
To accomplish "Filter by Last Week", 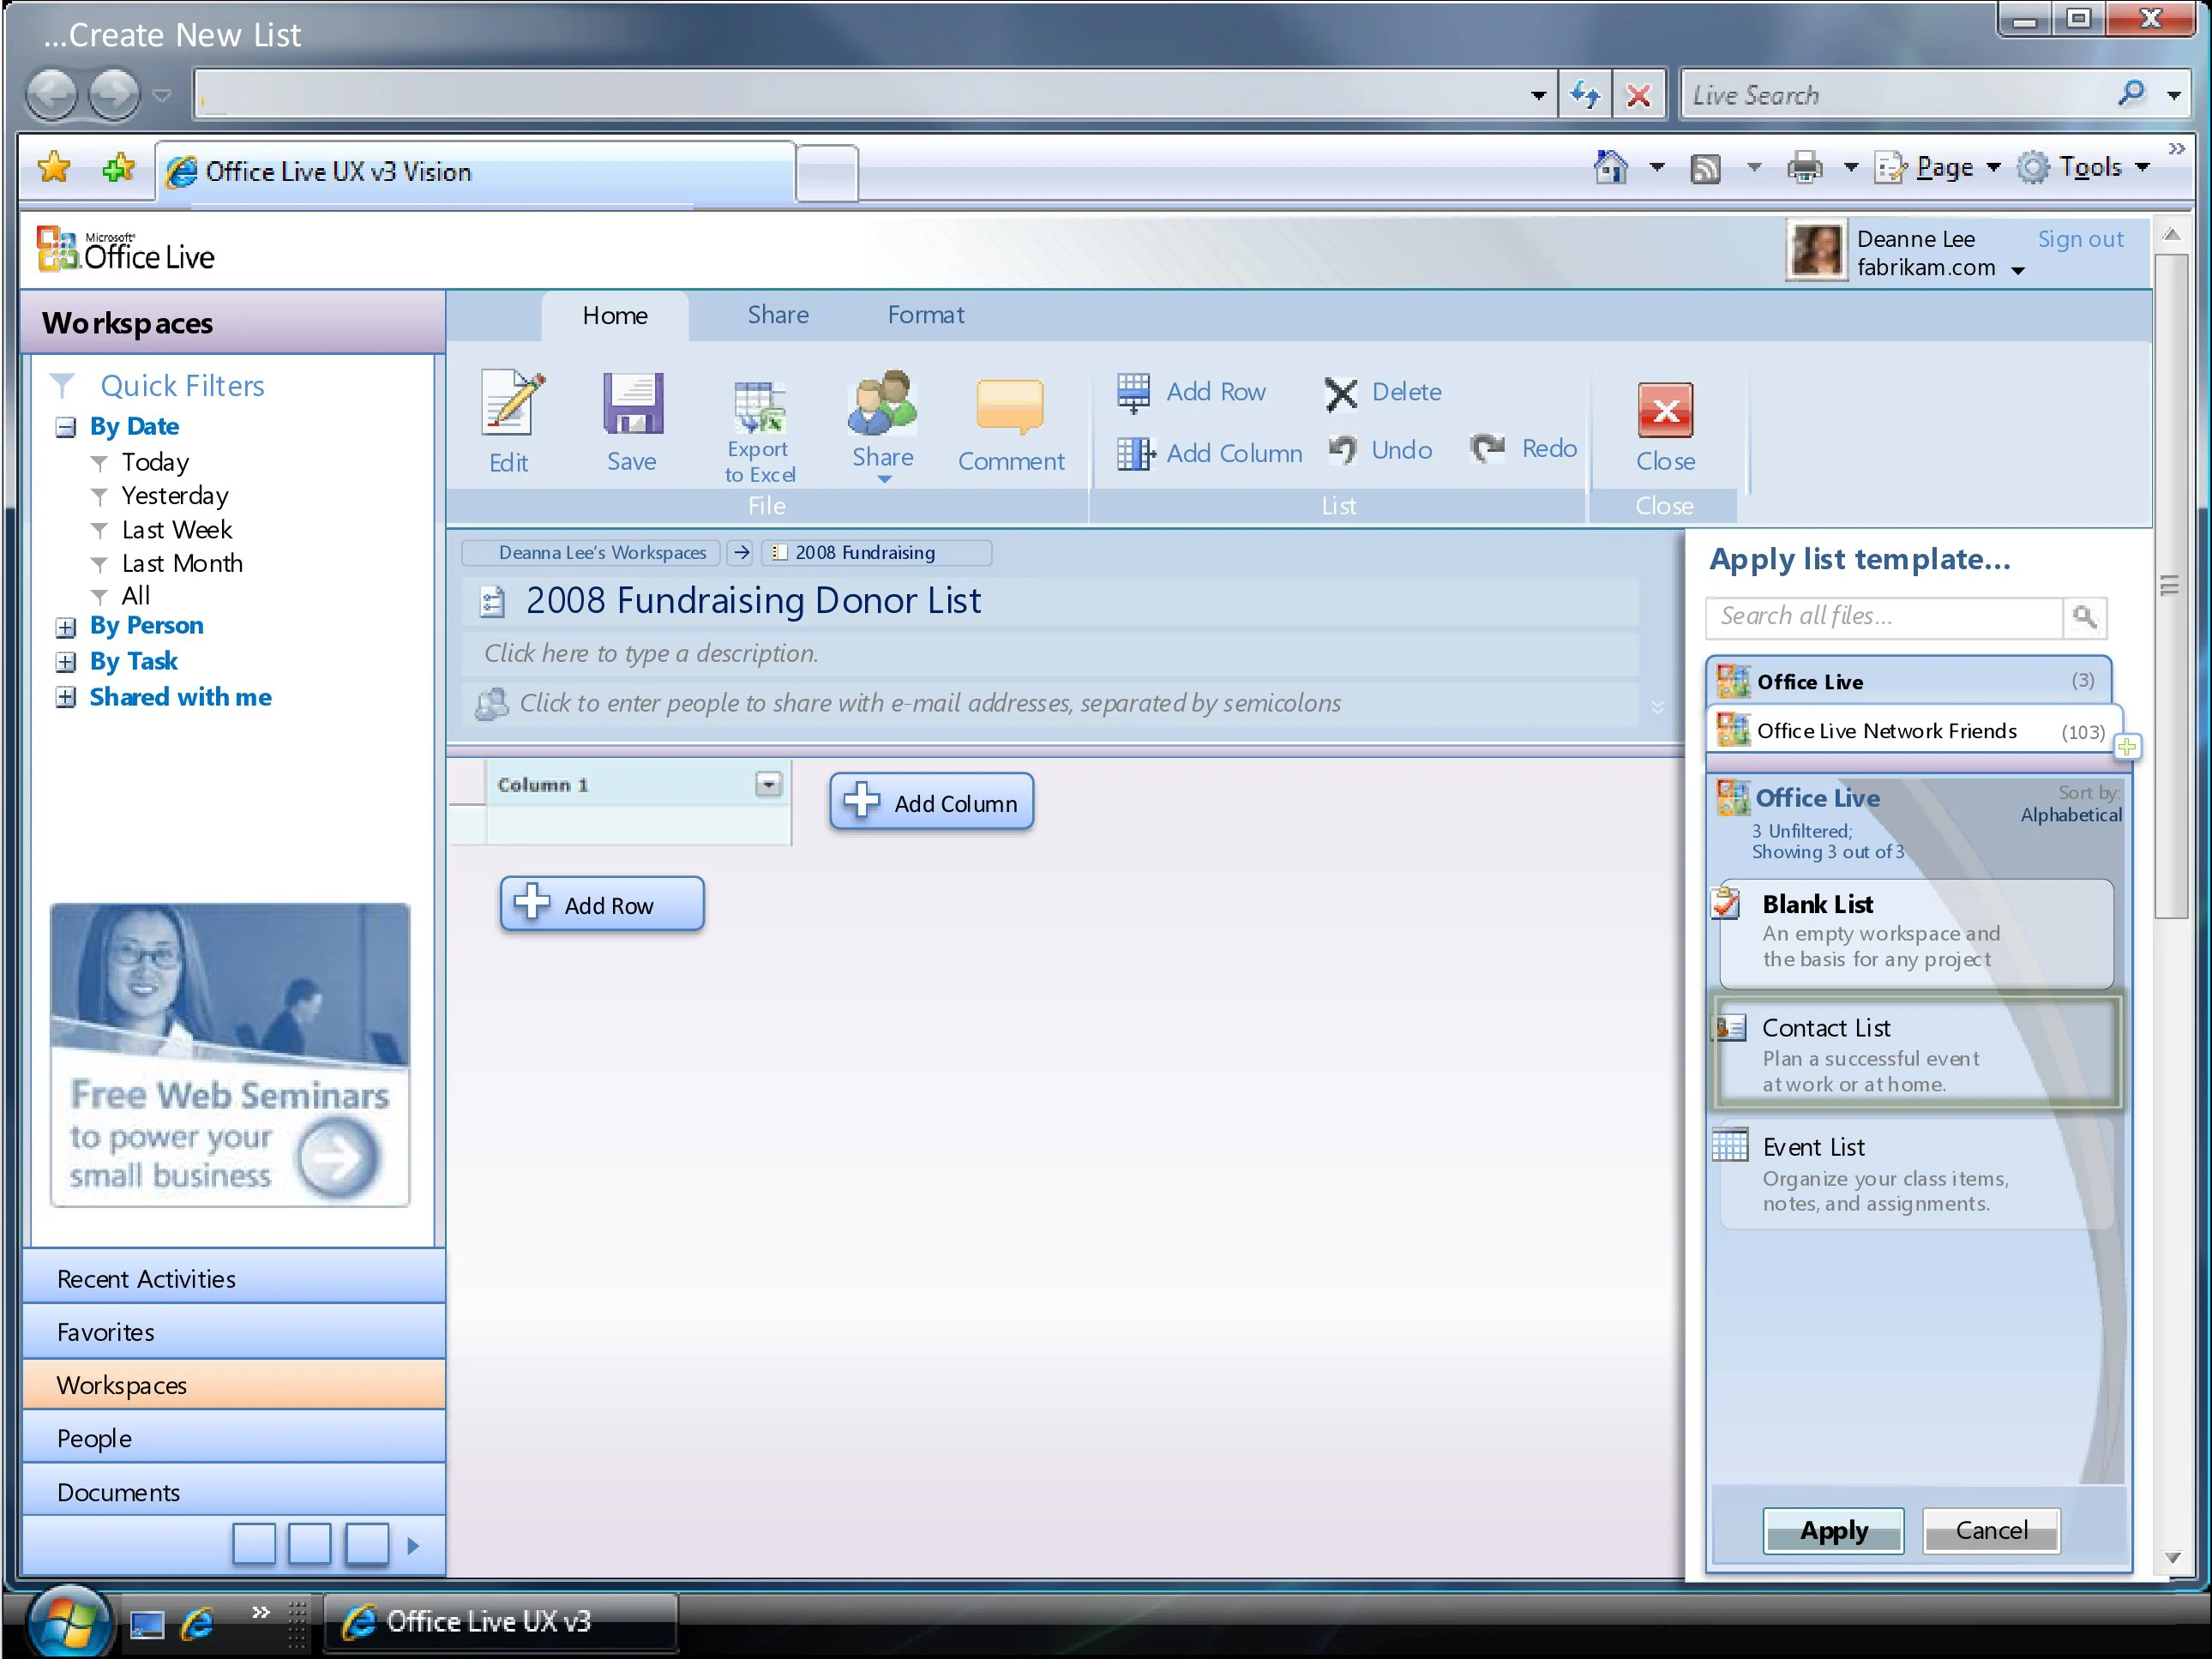I will tap(177, 529).
